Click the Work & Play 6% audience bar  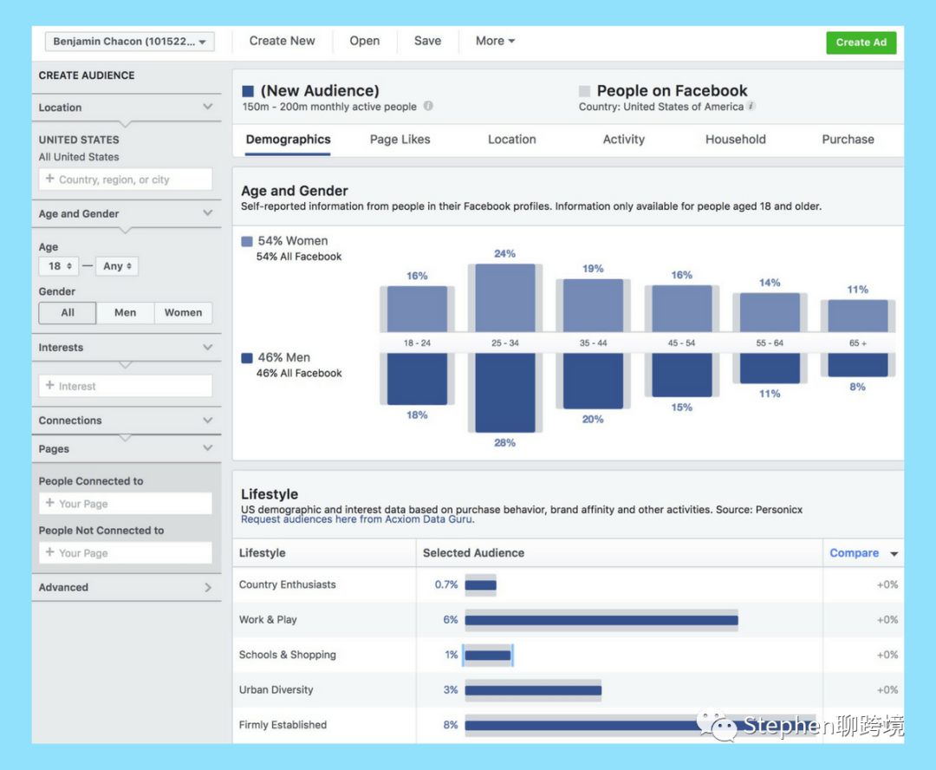(x=601, y=620)
